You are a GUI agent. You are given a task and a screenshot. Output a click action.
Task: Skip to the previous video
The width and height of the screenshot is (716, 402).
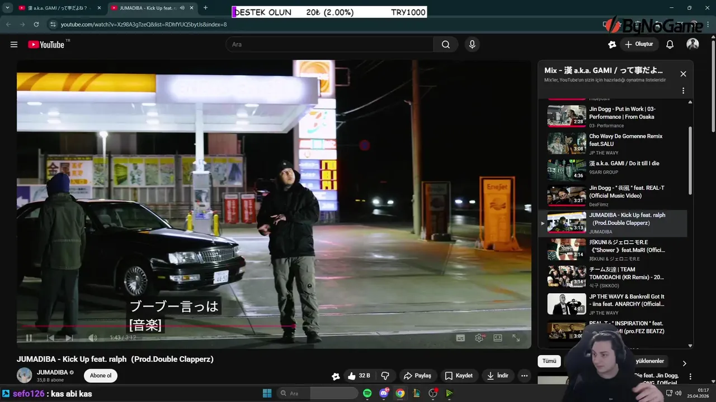[x=50, y=338]
